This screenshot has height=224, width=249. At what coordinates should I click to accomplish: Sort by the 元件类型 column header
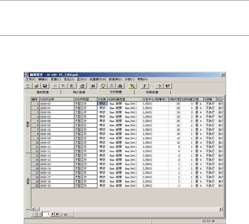point(85,99)
